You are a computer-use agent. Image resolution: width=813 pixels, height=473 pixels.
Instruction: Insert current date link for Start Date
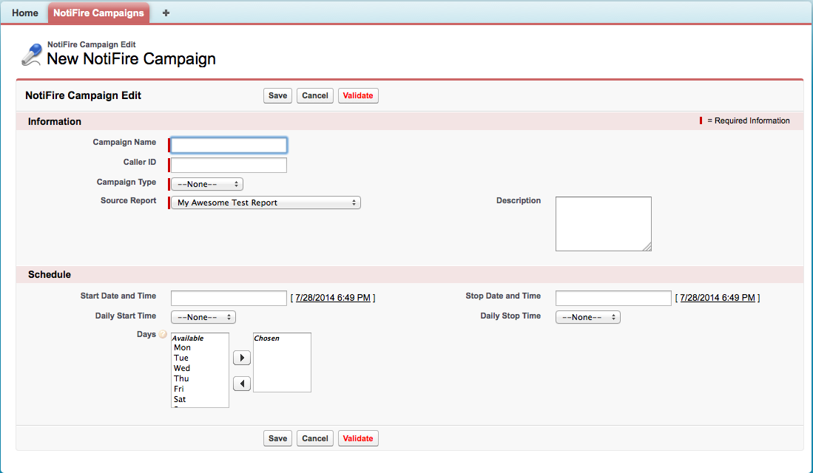point(333,298)
